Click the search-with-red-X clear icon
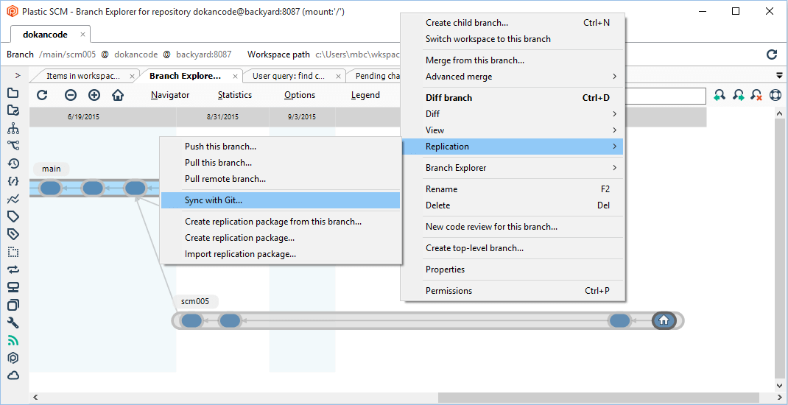This screenshot has height=405, width=788. (x=756, y=95)
